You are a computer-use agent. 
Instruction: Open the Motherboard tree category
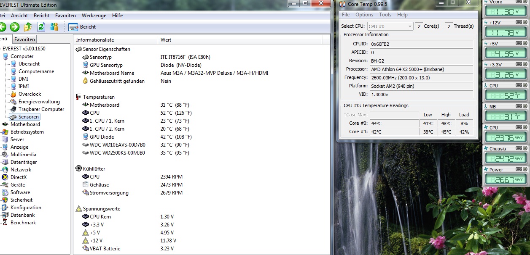click(x=21, y=124)
